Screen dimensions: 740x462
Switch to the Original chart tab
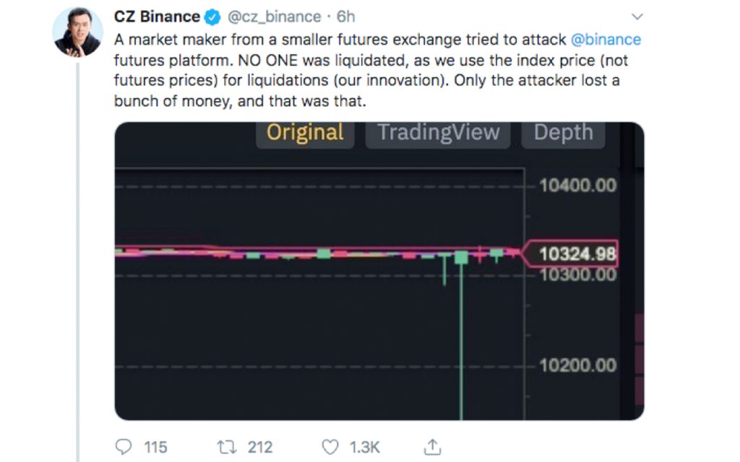click(305, 133)
